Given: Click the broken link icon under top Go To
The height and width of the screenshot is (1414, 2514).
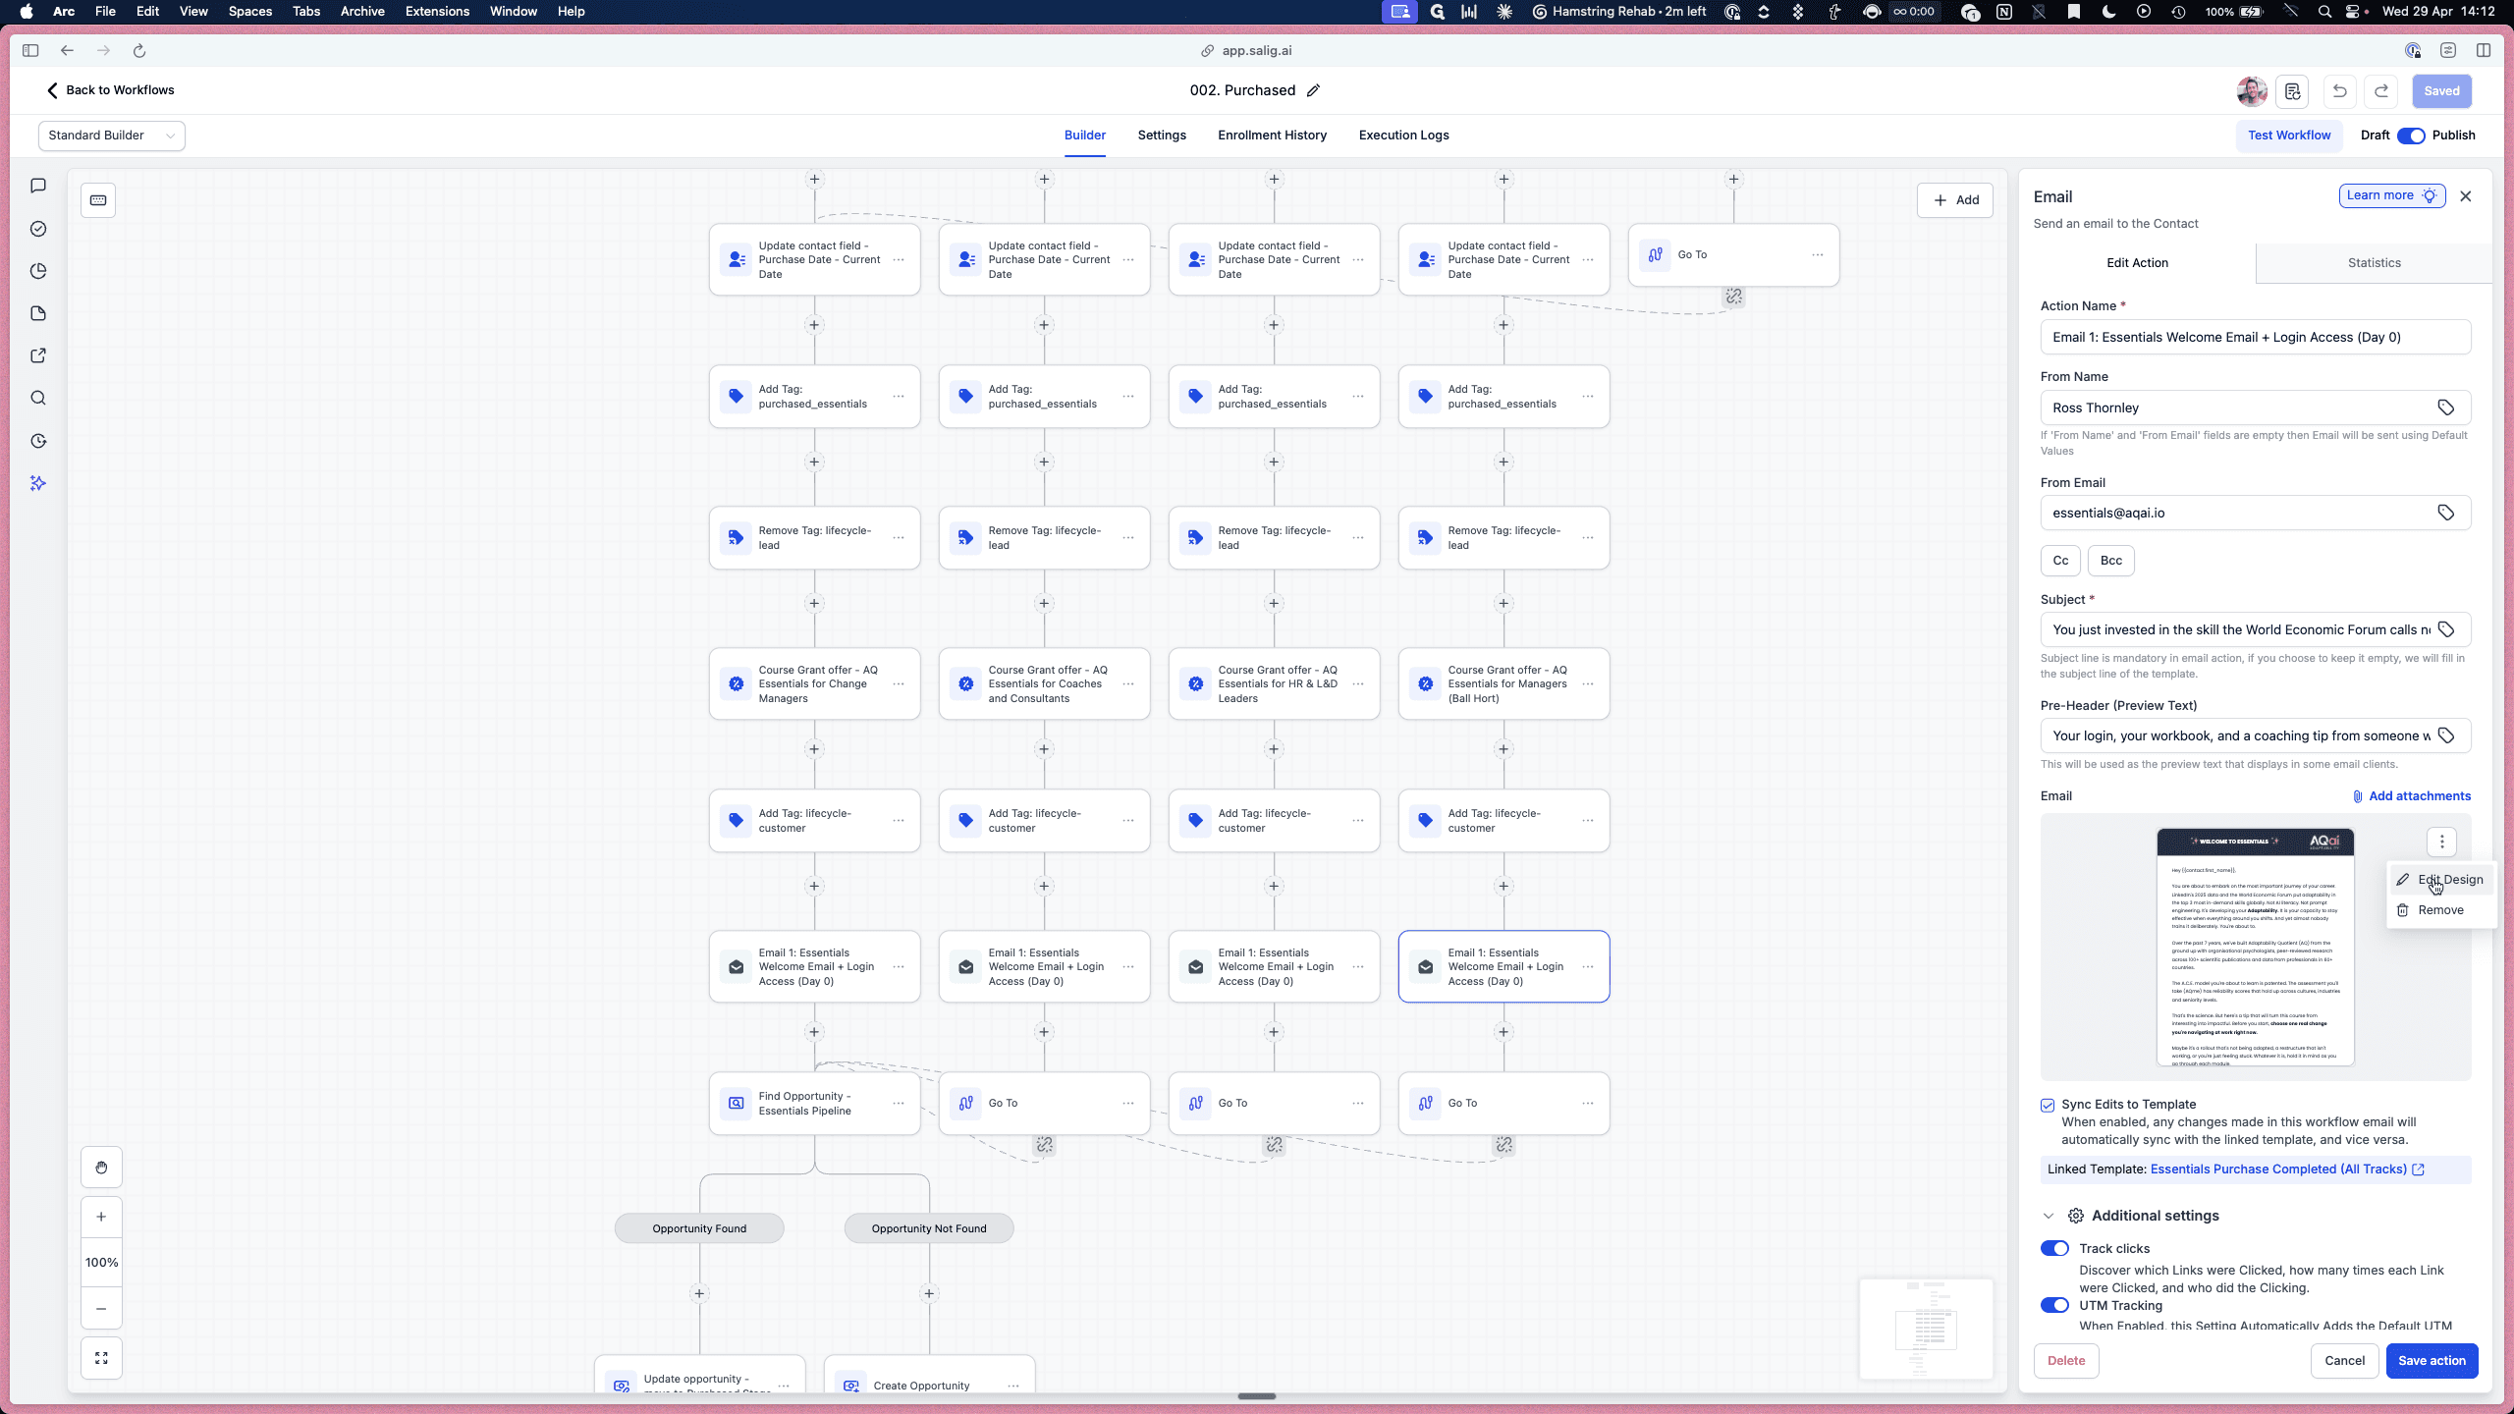Looking at the screenshot, I should pos(1734,297).
